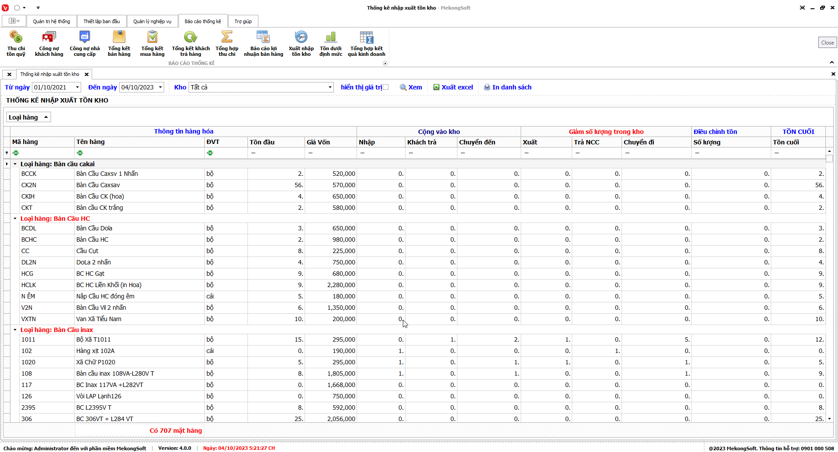
Task: Open Tổng kết mua hàng report
Action: click(x=152, y=44)
